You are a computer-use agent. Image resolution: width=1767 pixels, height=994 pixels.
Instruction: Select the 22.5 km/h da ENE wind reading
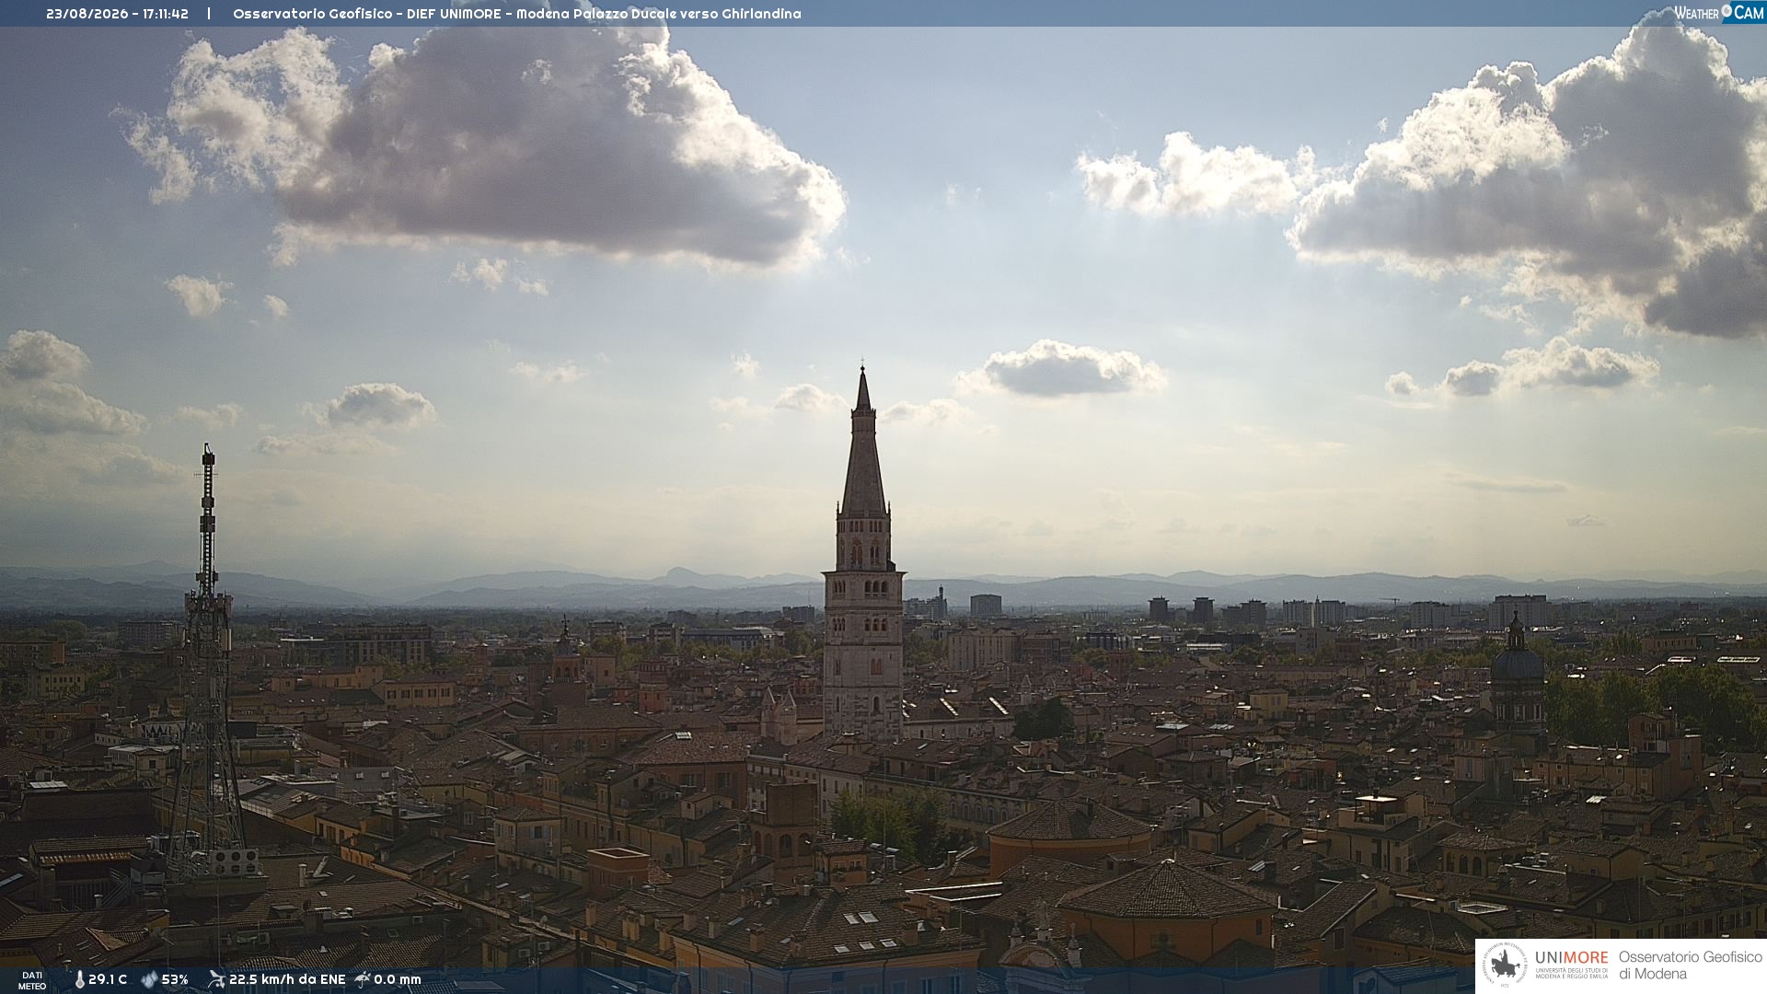tap(287, 979)
